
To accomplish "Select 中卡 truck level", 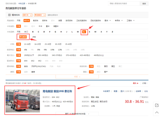I will (40, 26).
